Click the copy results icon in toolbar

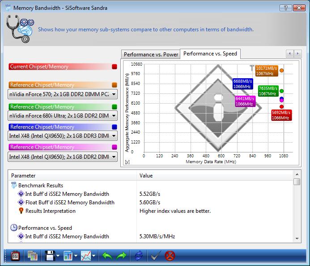[x=32, y=256]
